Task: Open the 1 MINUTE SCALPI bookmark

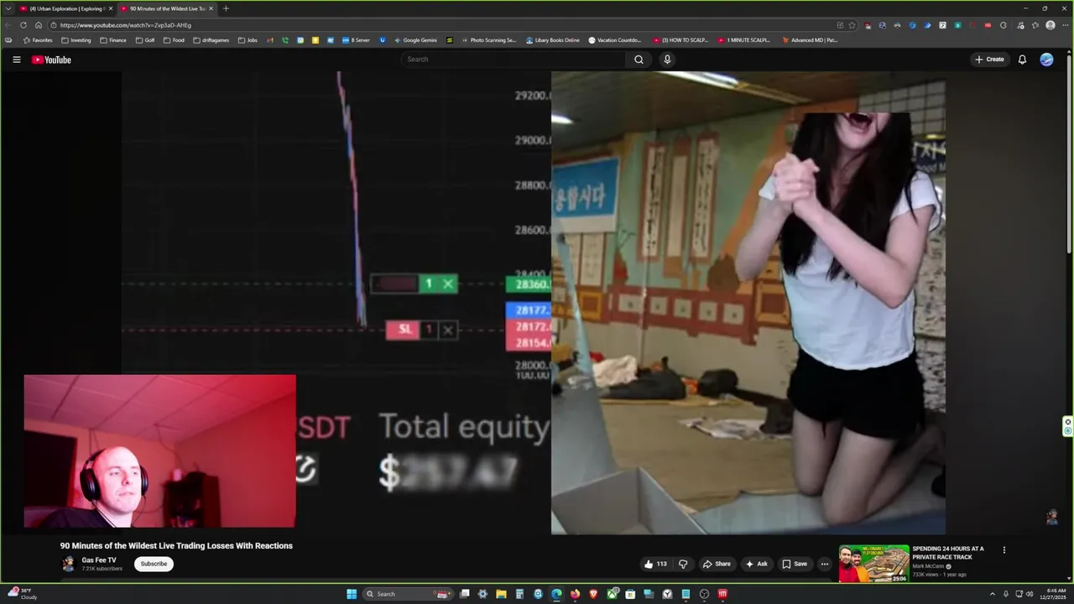Action: (x=744, y=40)
